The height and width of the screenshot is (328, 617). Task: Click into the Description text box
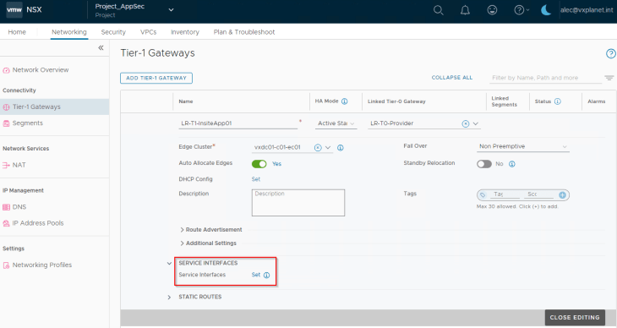(298, 202)
